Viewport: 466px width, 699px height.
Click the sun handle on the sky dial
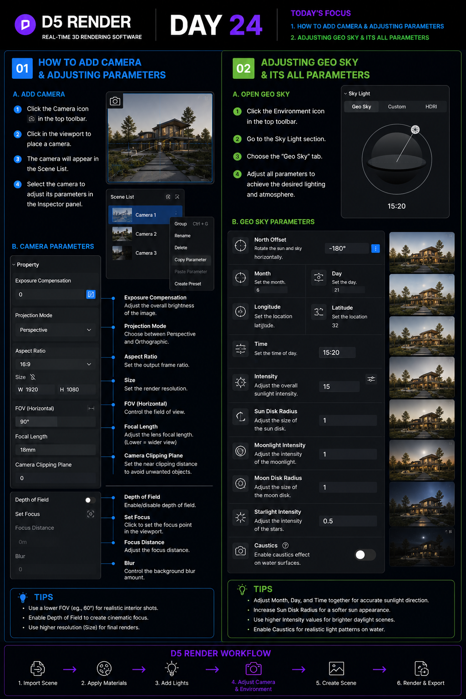click(x=415, y=130)
